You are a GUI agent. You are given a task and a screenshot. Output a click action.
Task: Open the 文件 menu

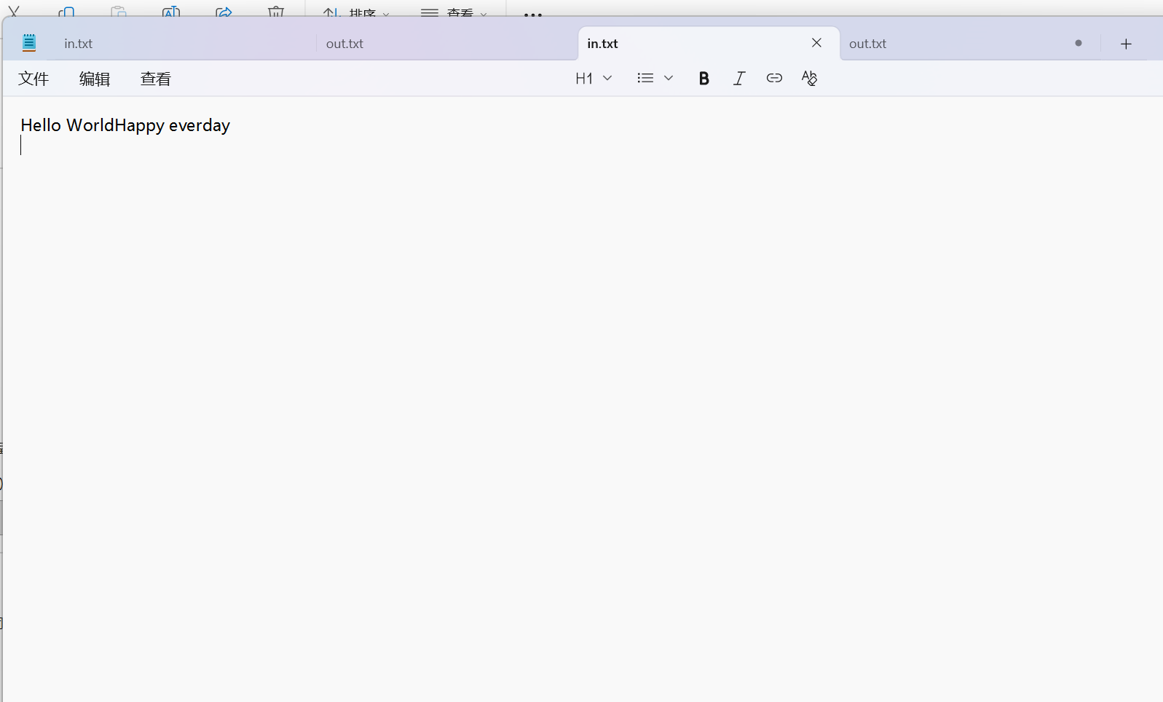[x=33, y=79]
